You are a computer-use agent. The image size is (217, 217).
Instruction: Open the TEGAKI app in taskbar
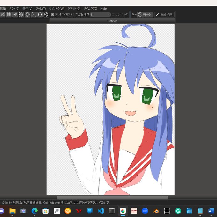(x=134, y=211)
